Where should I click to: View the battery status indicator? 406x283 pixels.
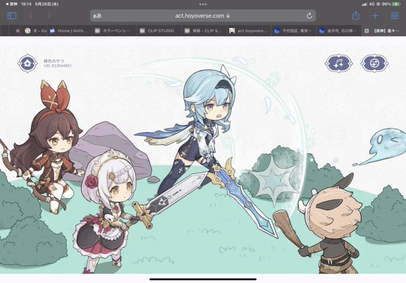(396, 4)
